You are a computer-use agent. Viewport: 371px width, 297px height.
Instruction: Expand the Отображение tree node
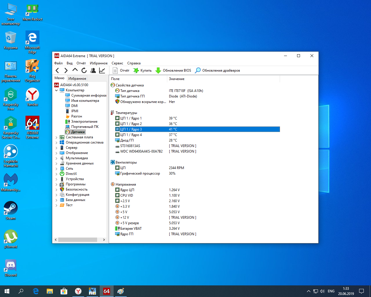point(57,153)
